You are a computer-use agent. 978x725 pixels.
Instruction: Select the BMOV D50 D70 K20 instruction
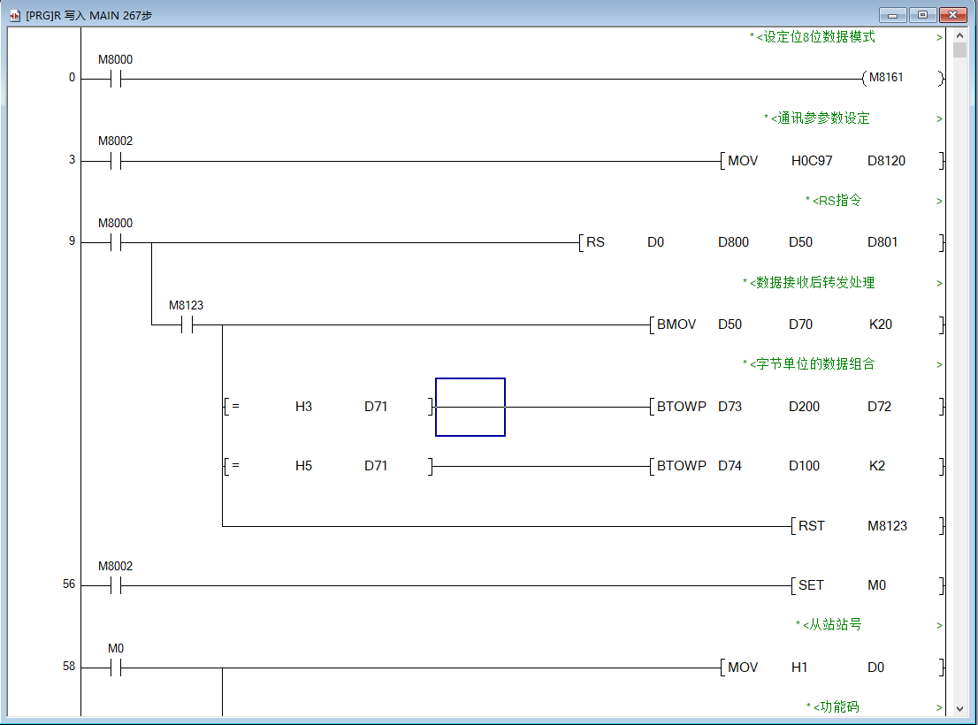pos(796,324)
